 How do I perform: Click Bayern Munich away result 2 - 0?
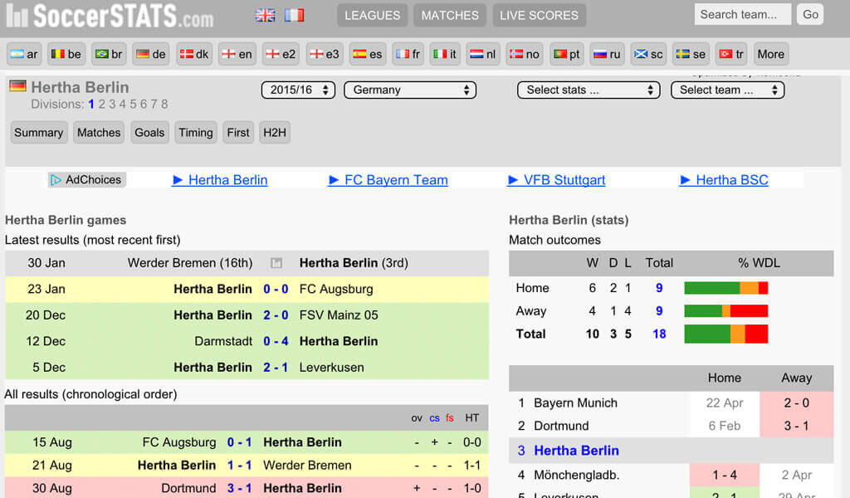click(796, 403)
